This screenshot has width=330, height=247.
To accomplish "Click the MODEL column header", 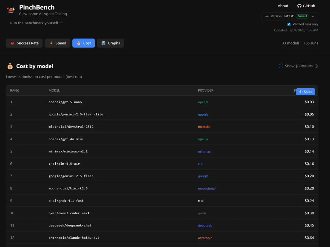I will click(x=54, y=90).
